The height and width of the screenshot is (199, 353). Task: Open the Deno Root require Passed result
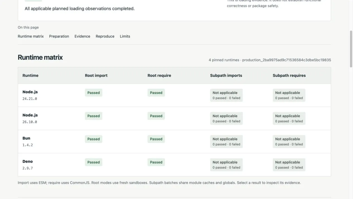pyautogui.click(x=156, y=162)
